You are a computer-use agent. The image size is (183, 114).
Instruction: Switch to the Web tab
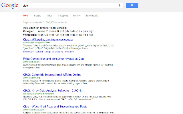25,16
